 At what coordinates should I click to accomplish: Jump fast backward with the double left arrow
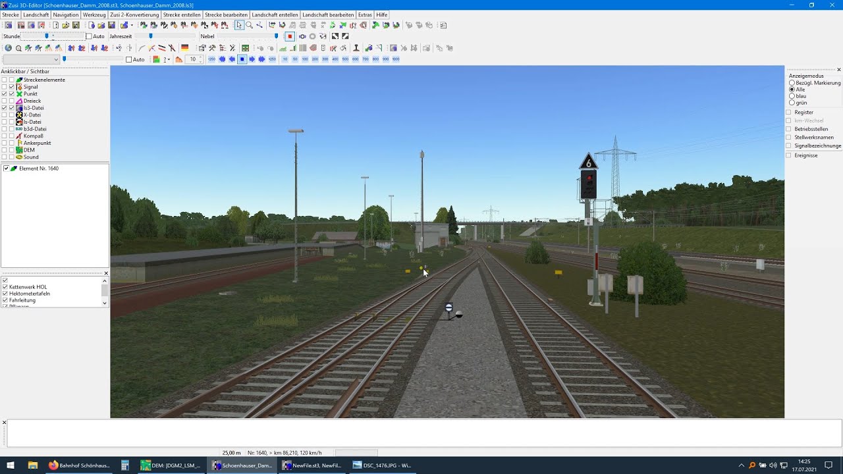[222, 59]
